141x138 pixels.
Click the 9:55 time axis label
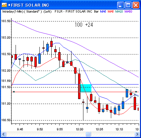point(60,129)
